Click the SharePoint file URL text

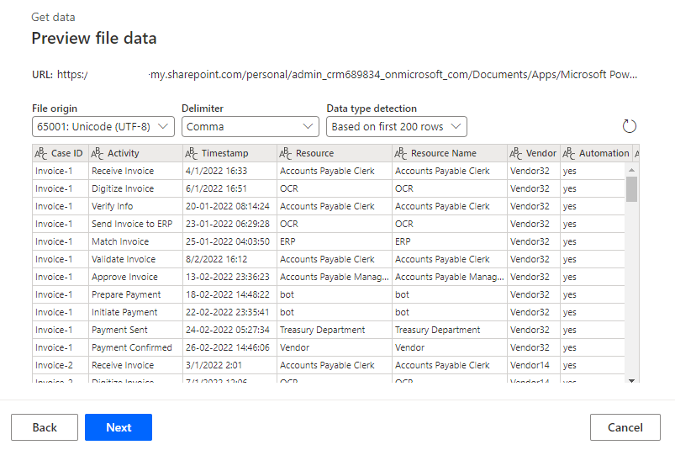[x=347, y=75]
